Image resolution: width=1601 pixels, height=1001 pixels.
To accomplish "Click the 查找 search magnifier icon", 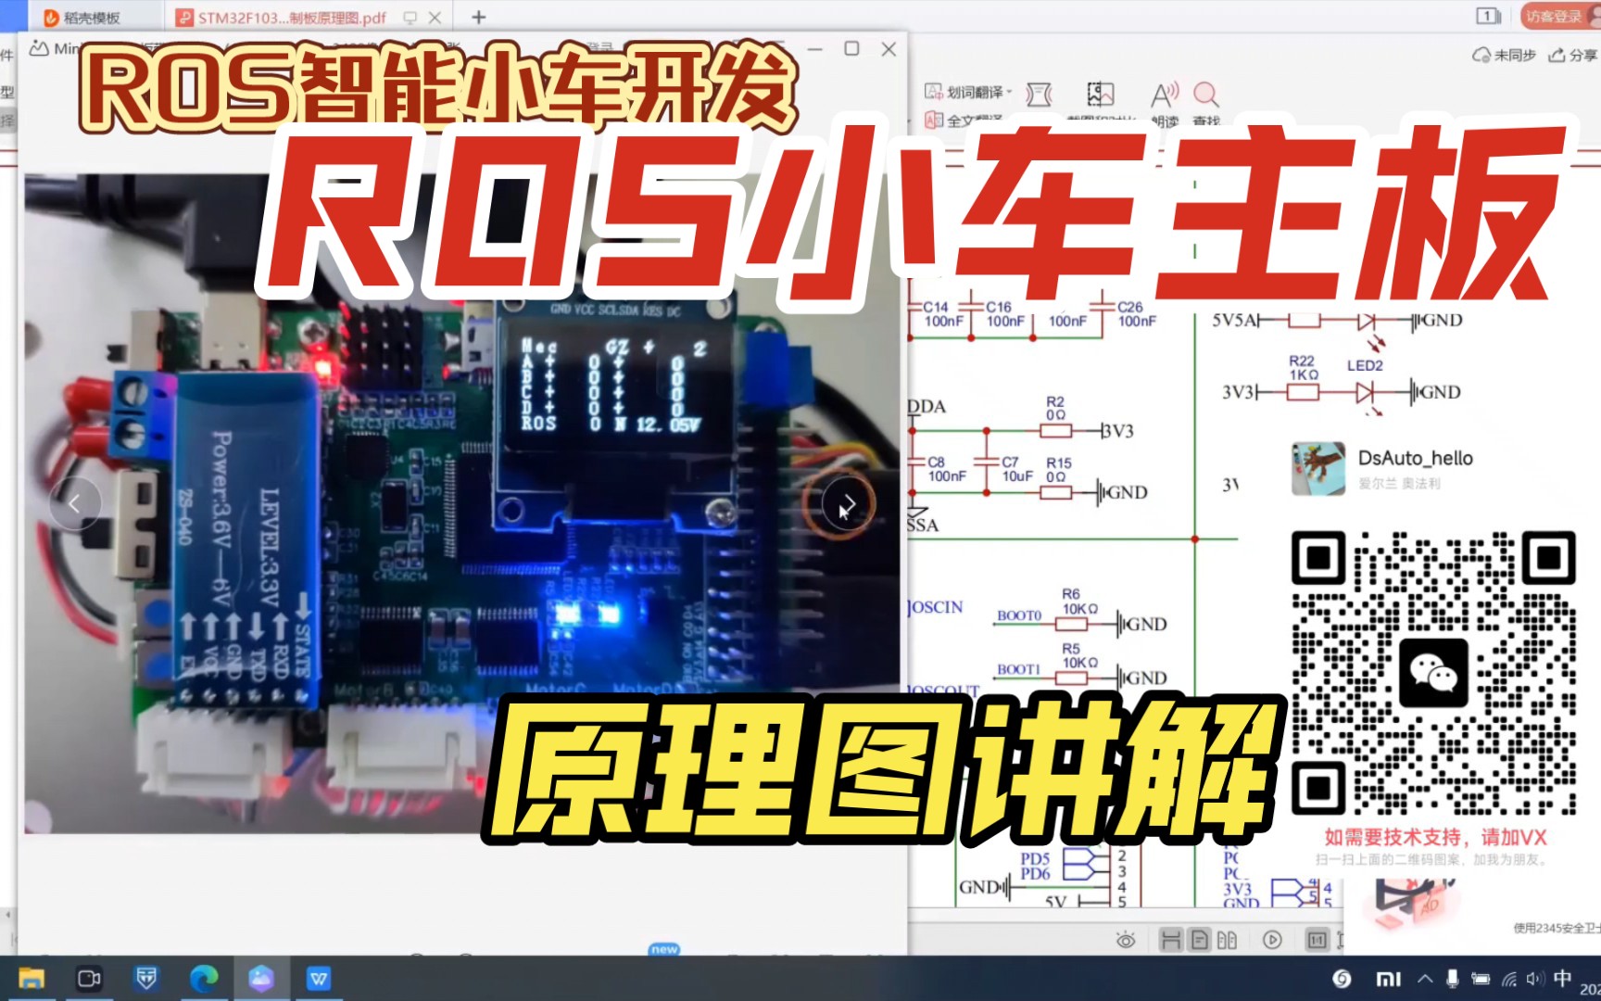I will [1205, 95].
